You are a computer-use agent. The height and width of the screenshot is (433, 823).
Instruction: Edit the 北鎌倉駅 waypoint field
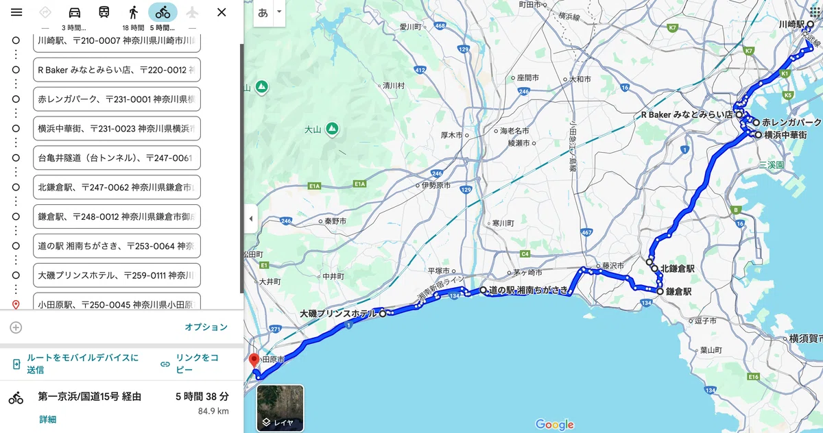(117, 187)
